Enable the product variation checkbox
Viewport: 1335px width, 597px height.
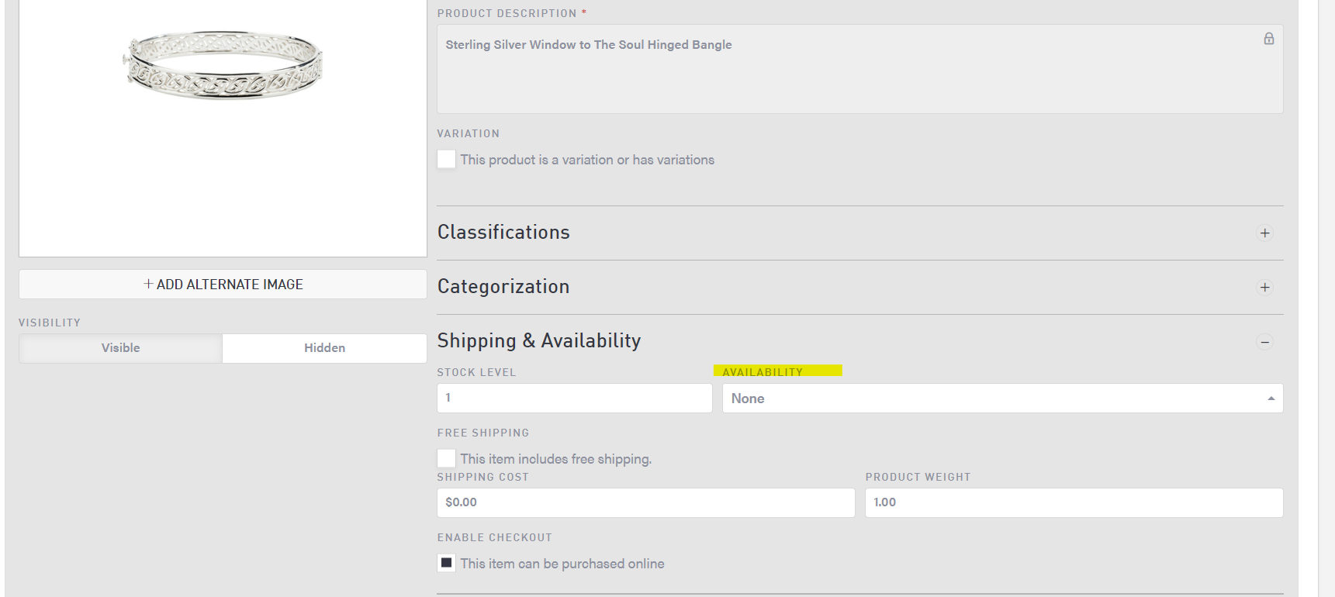pyautogui.click(x=446, y=159)
